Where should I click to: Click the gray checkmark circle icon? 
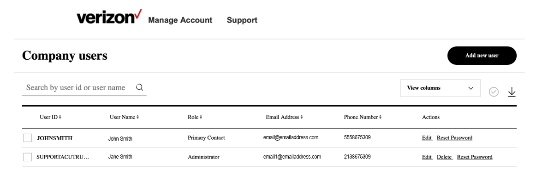coord(494,92)
